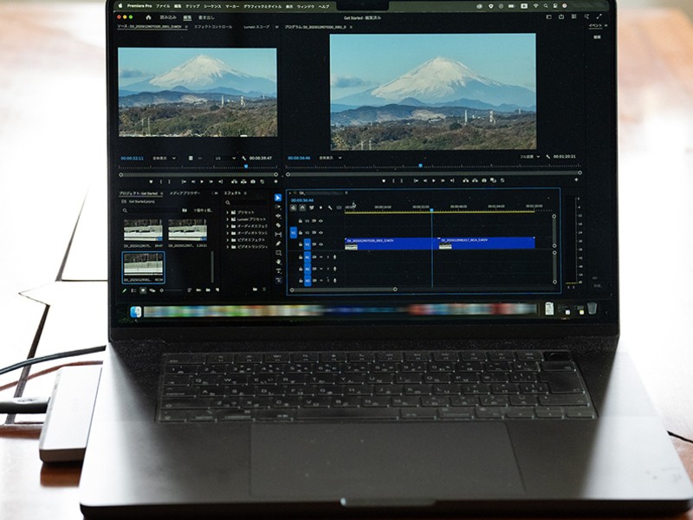Open the search field magnifier in the Effects panel
Screen dimensions: 693x520
228,204
